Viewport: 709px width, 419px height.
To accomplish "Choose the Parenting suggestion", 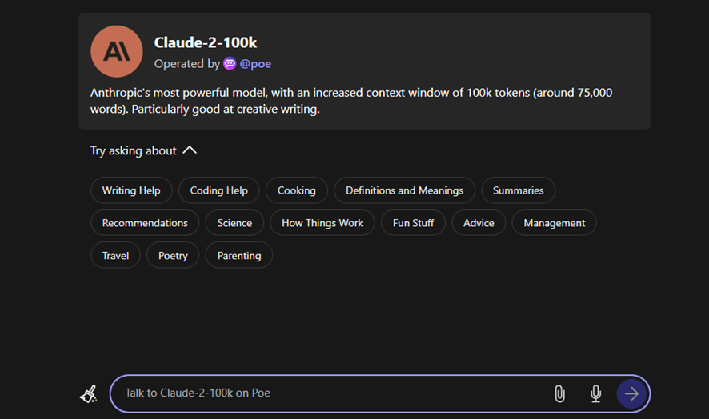I will click(239, 255).
